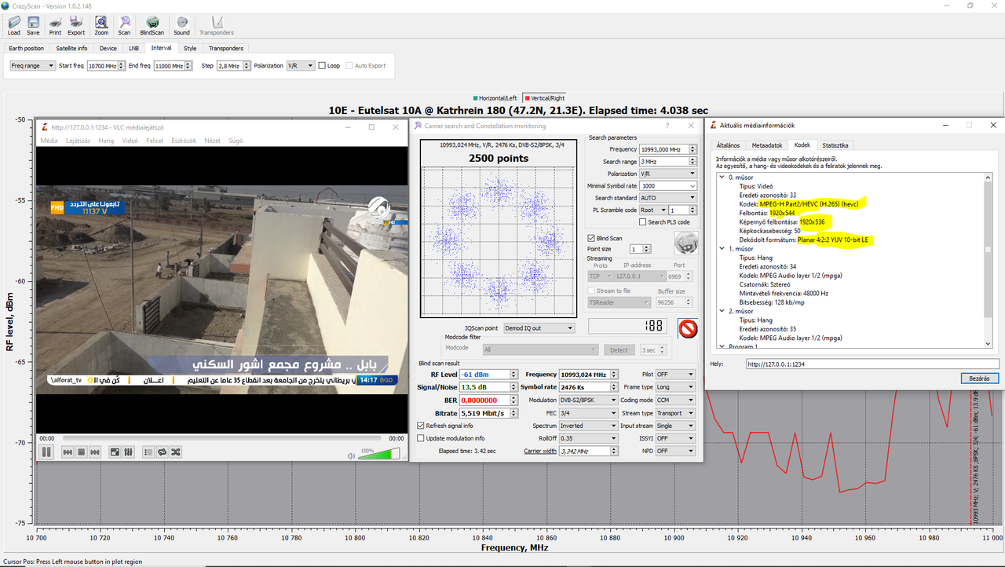Open the Minimal Symbol rate dropdown
This screenshot has height=567, width=1005.
668,186
